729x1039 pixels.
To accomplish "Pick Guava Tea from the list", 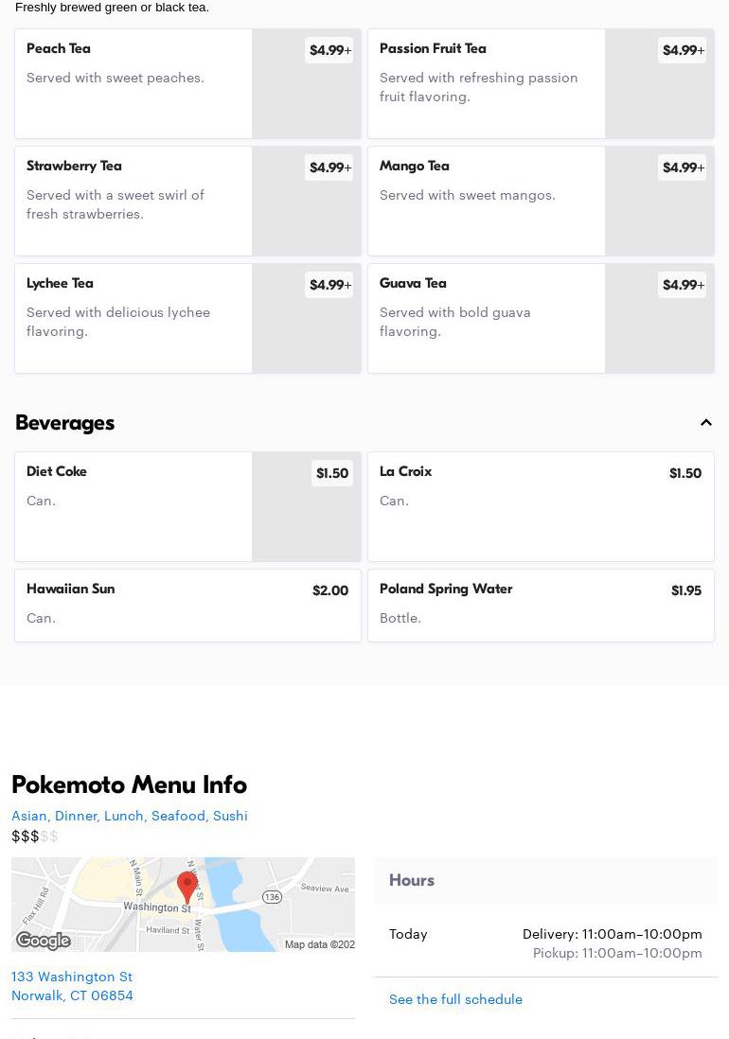I will (x=541, y=318).
